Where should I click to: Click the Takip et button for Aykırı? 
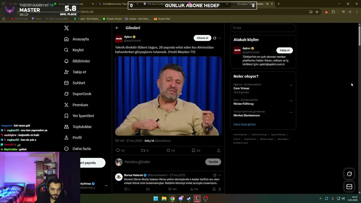[x=285, y=50]
